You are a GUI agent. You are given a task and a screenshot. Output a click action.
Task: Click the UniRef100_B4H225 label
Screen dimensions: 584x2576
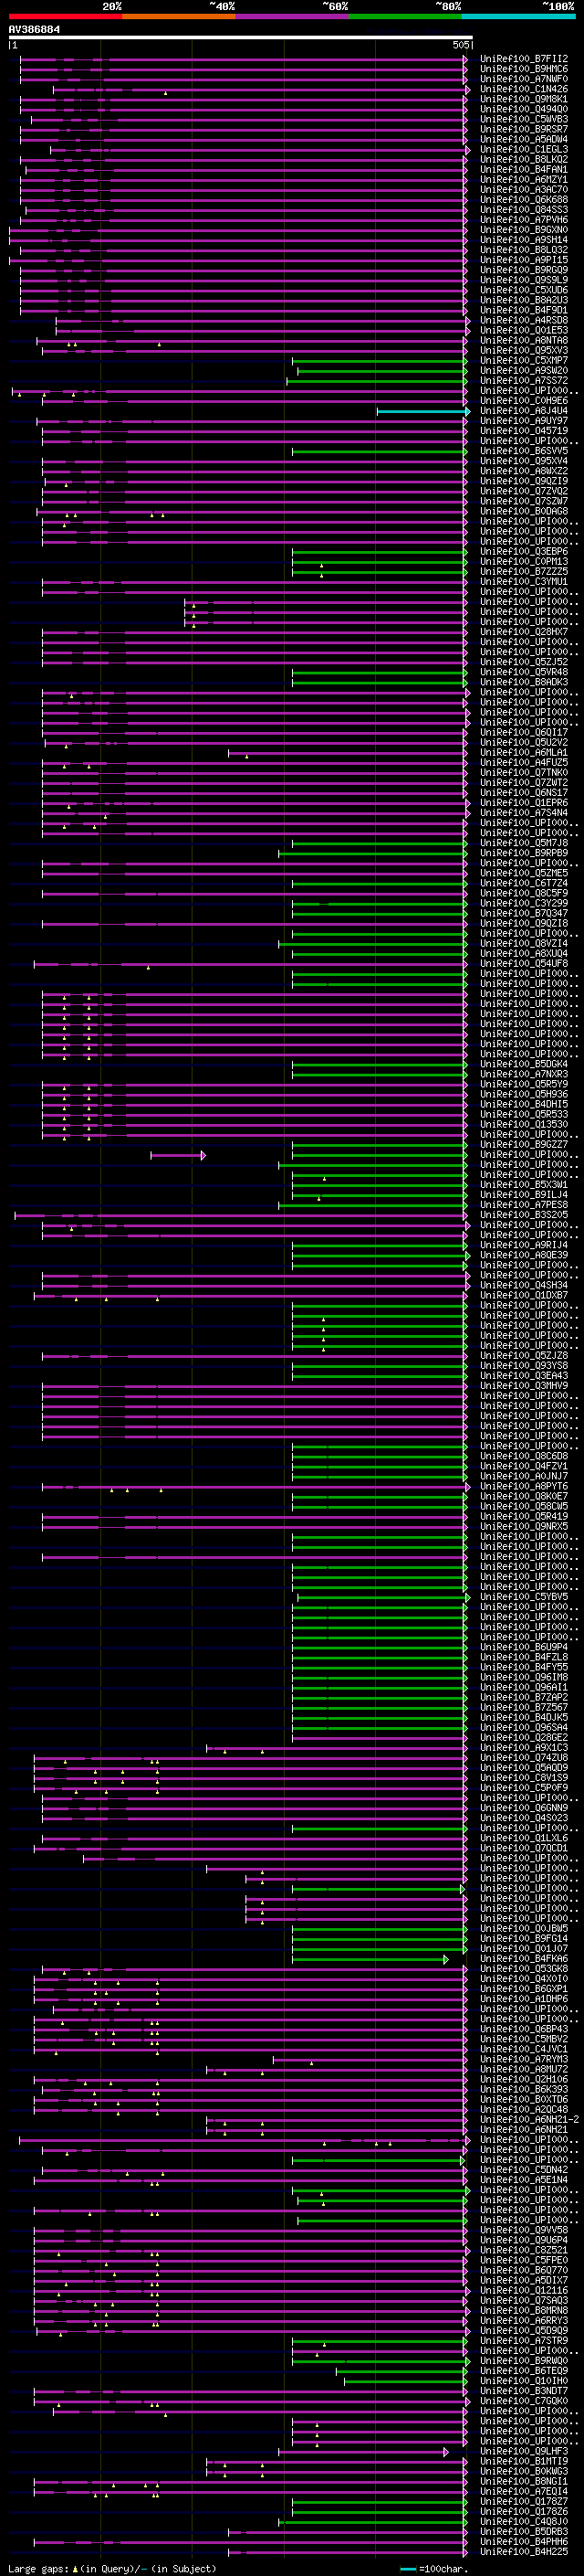point(523,2551)
